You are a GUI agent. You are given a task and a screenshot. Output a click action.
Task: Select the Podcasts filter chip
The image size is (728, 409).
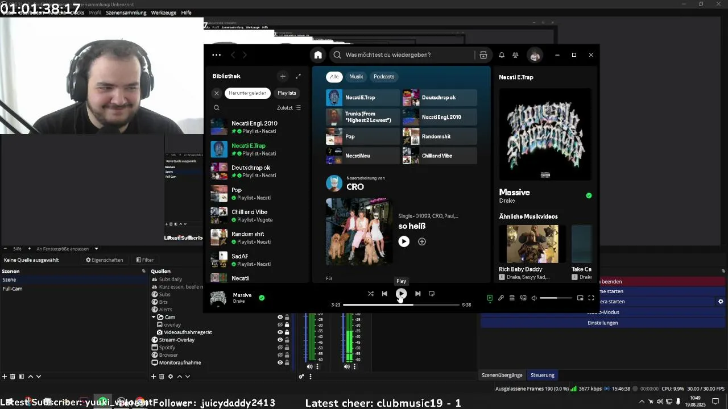(x=384, y=77)
